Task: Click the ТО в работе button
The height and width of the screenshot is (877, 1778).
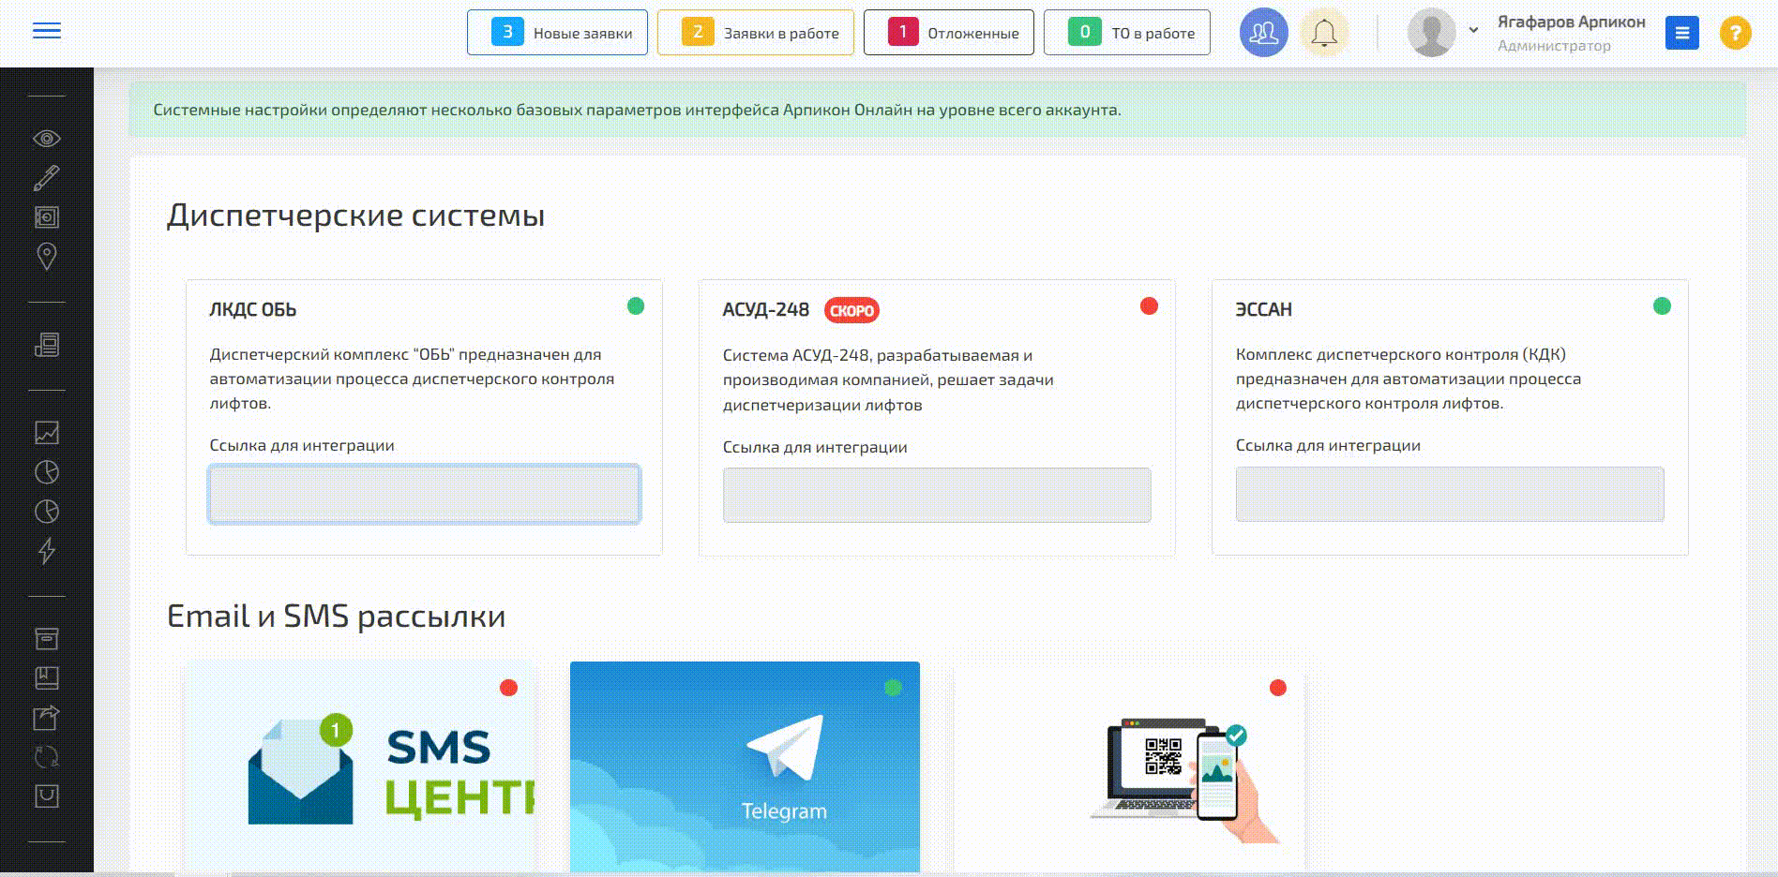Action: [1126, 33]
